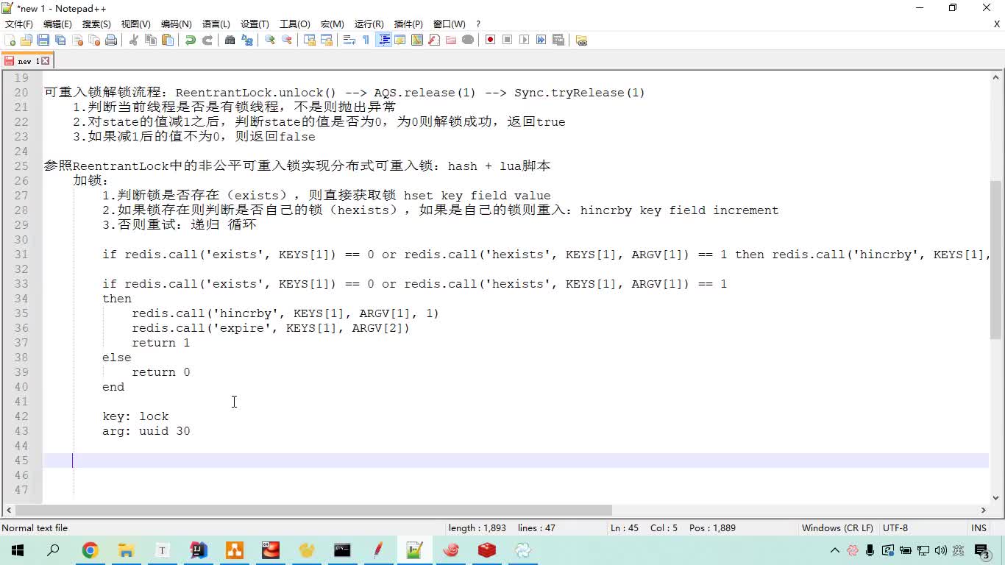Synchronize vertical scrolling icon

[310, 40]
